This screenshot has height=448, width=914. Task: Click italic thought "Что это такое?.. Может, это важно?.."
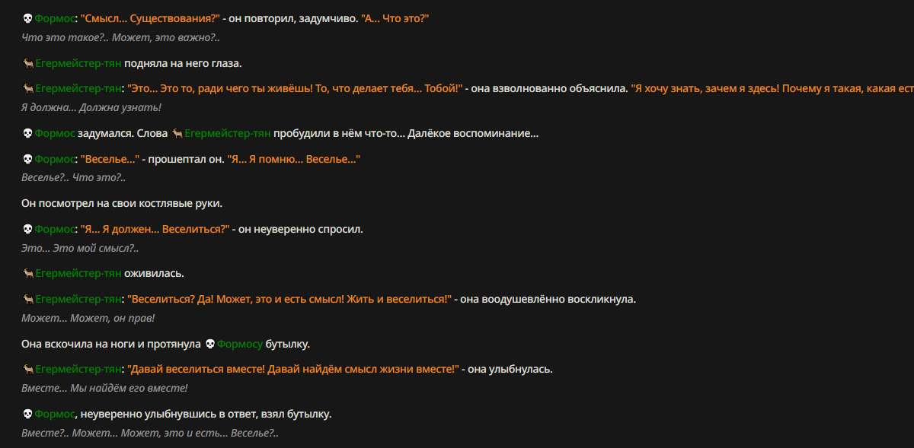(120, 37)
